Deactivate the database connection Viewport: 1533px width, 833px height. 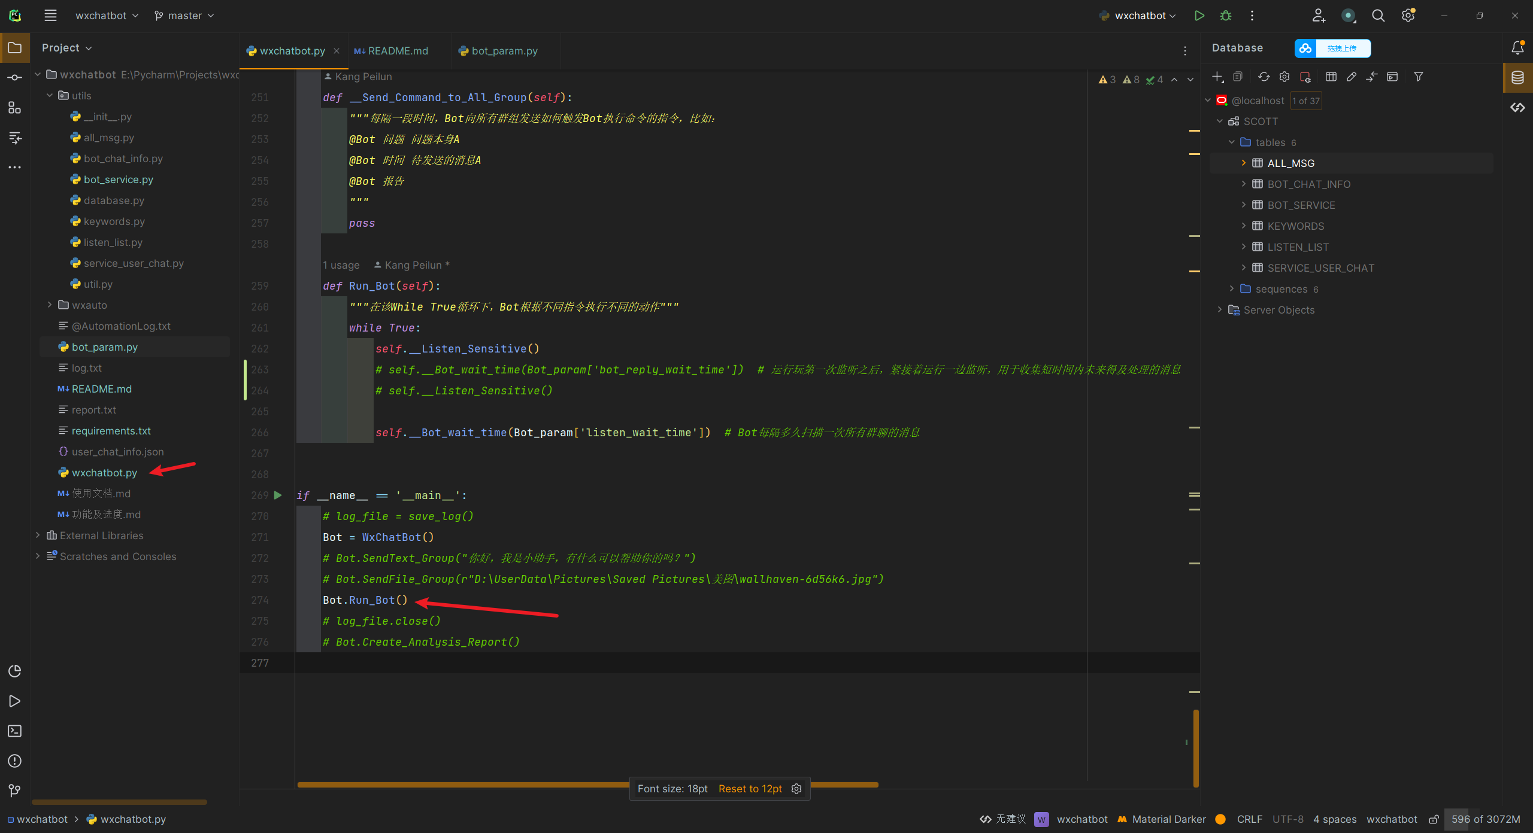click(1305, 77)
